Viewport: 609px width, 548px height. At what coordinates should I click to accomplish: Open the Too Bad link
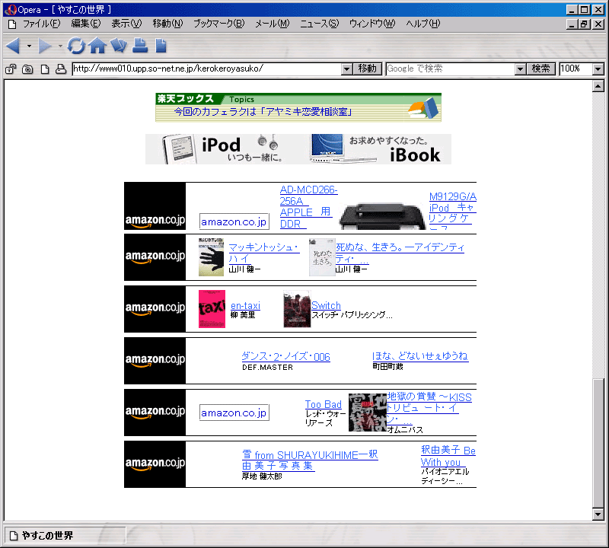323,404
